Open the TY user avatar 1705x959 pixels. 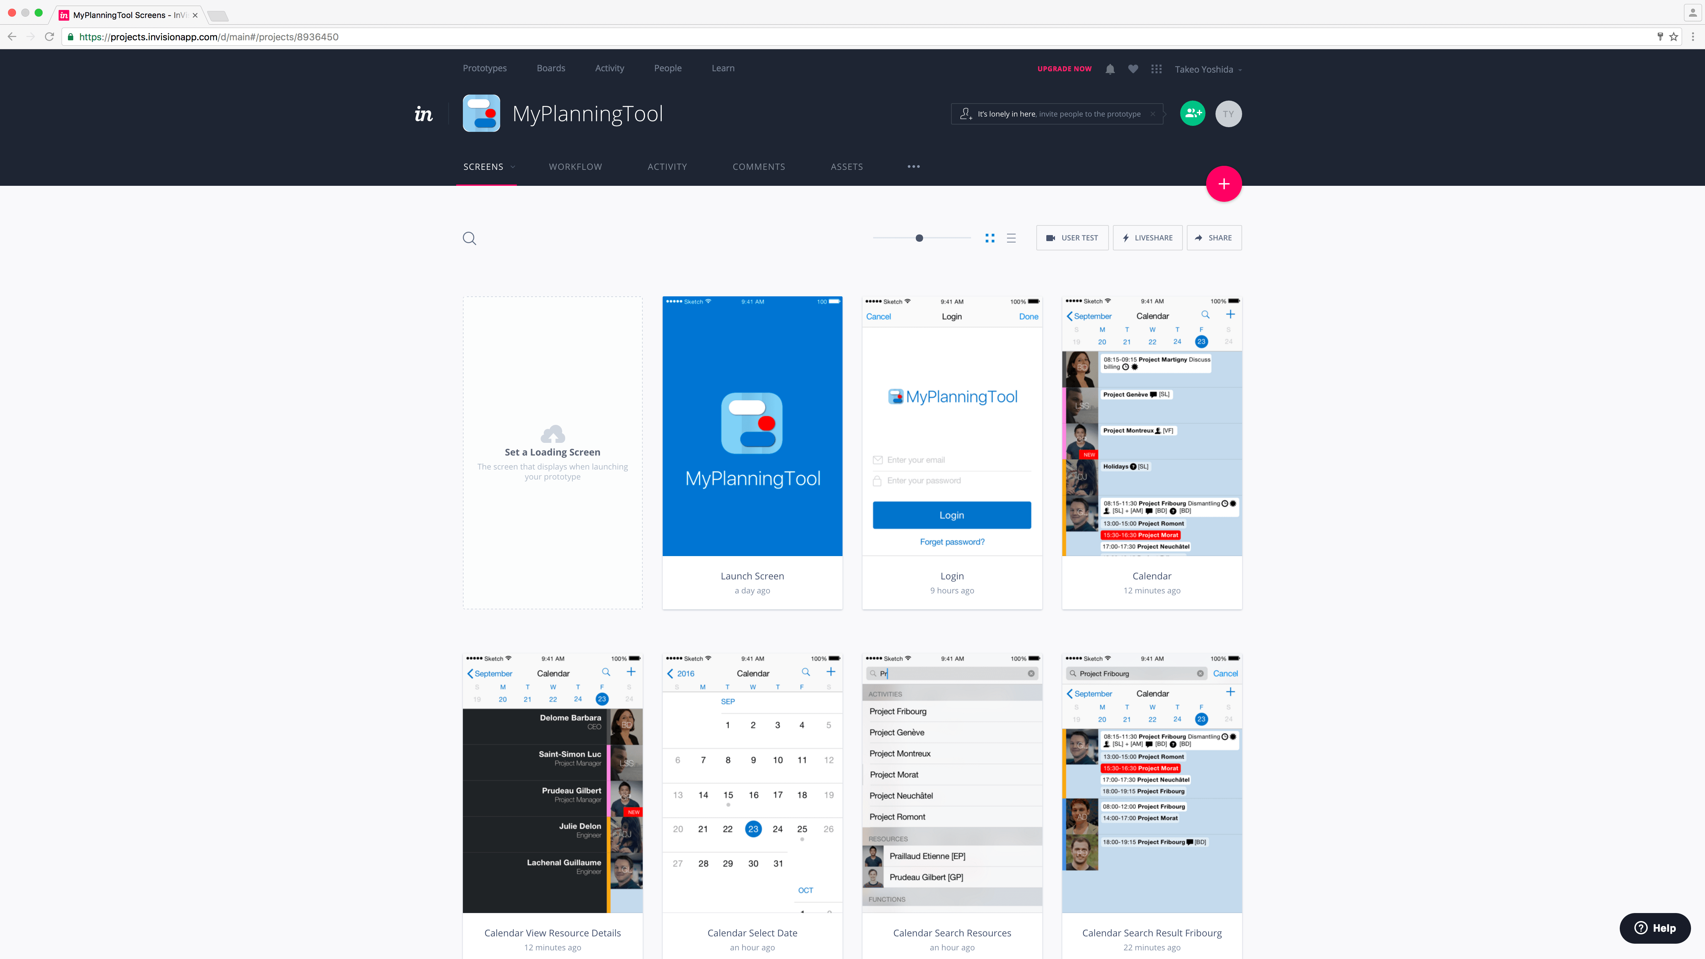click(1228, 114)
